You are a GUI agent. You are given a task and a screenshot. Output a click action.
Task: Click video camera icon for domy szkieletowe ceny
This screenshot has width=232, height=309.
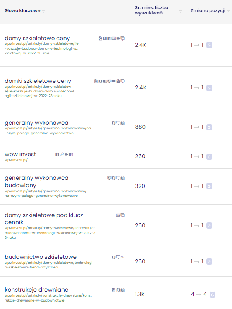point(118,39)
